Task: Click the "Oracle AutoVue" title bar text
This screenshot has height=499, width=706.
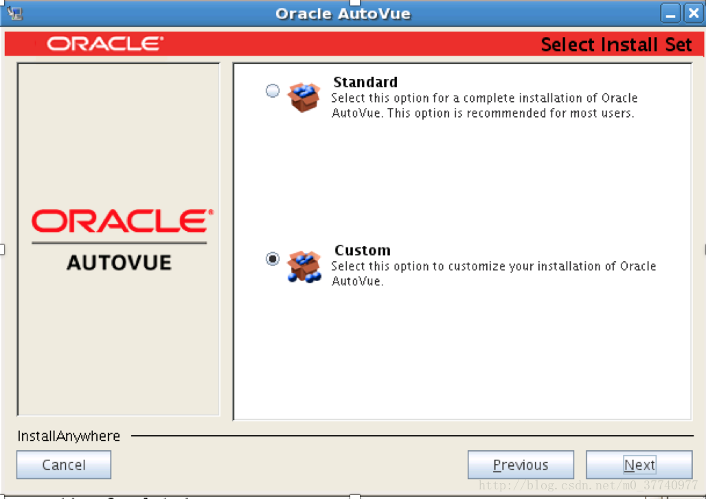Action: click(343, 14)
